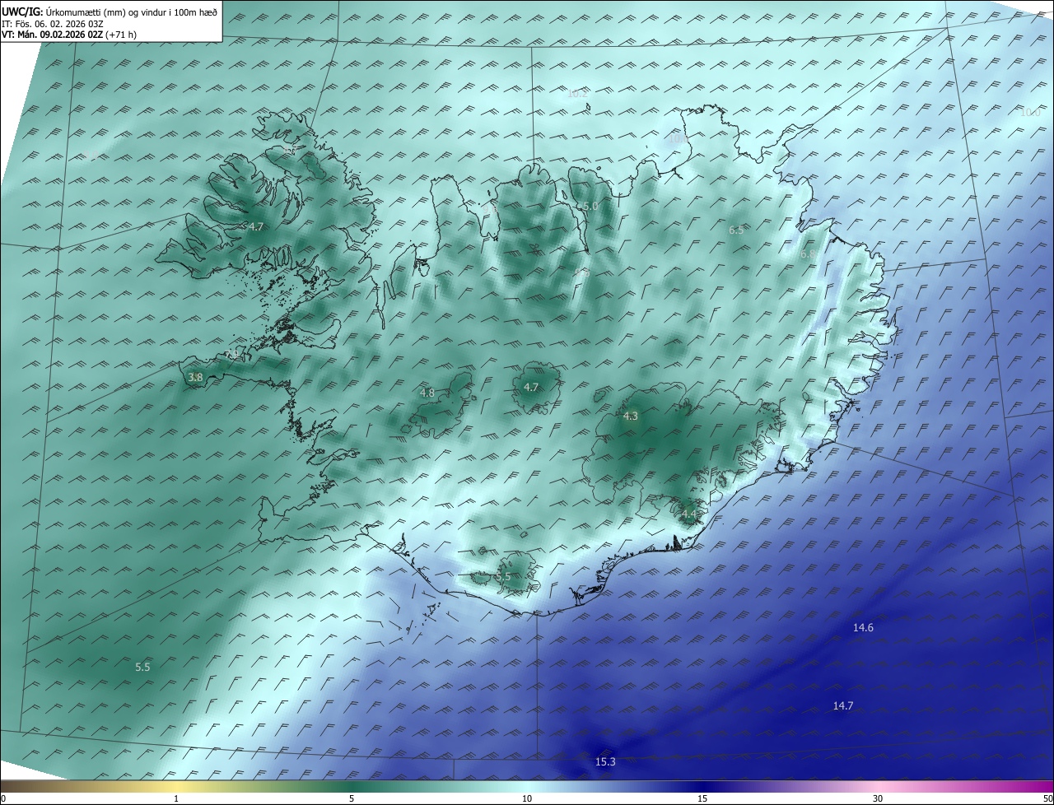Click the title text "Úrkomumætti (mm) og vindur í 100m hæð"
Viewport: 1054px width, 805px height.
[131, 12]
